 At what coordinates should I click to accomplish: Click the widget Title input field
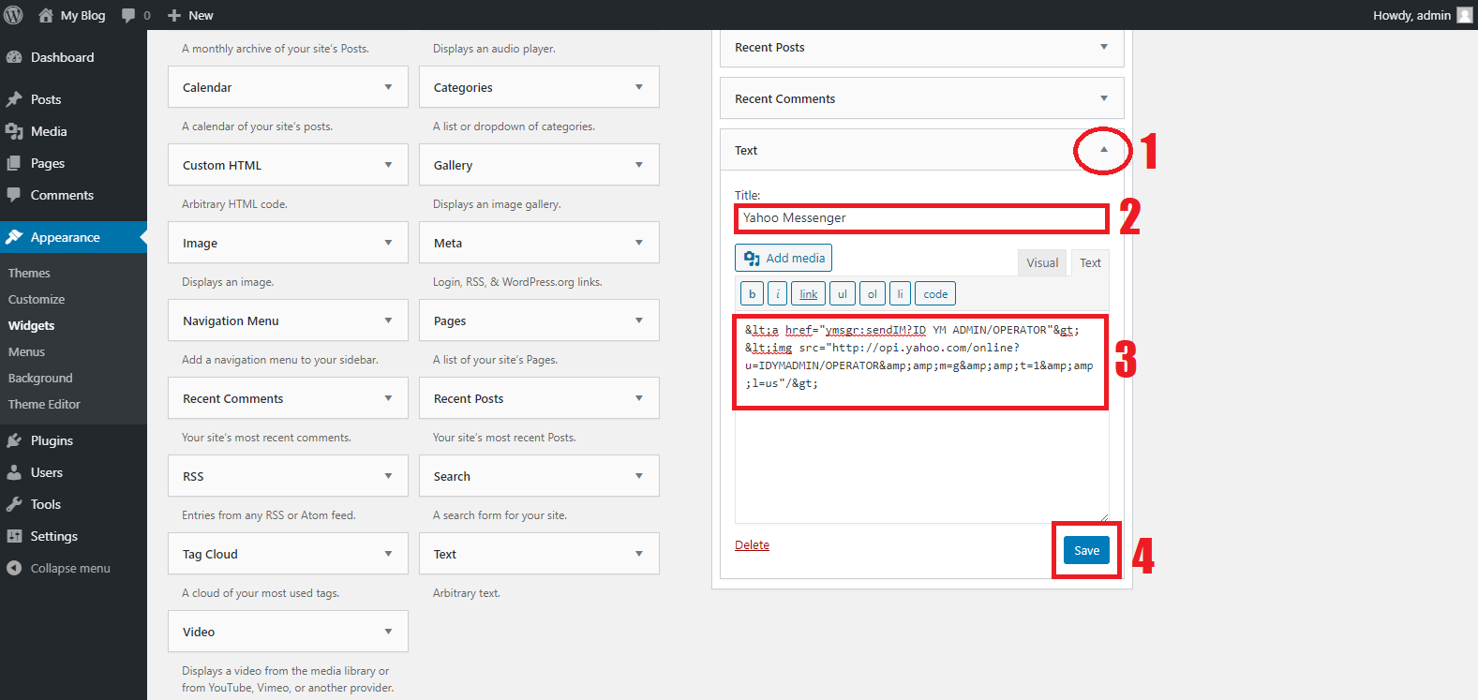pos(920,218)
